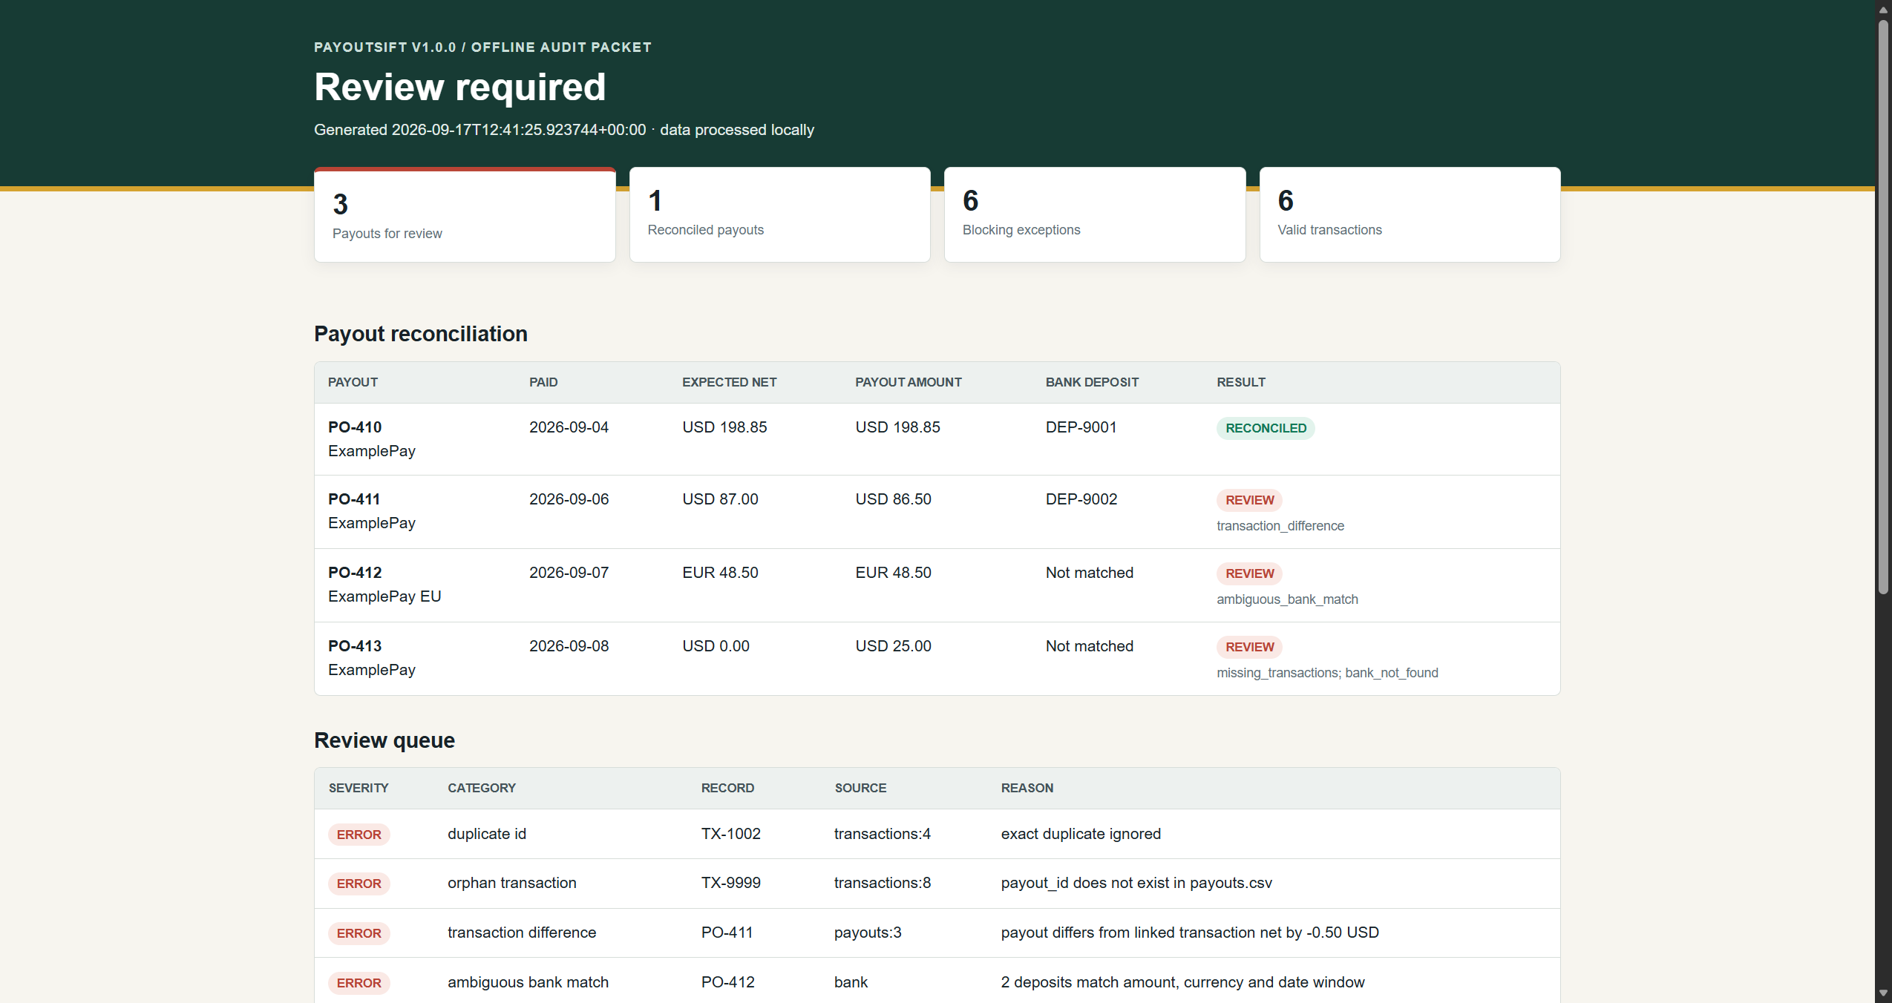This screenshot has width=1892, height=1003.
Task: Click the Payouts for review card
Action: [465, 215]
